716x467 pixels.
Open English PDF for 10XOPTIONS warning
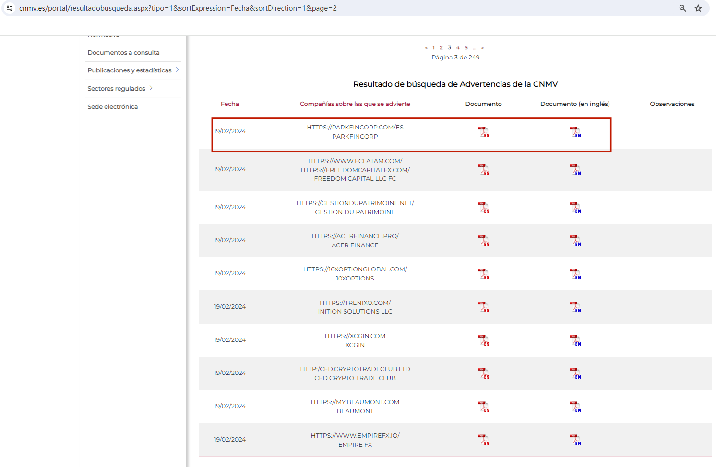pyautogui.click(x=575, y=274)
